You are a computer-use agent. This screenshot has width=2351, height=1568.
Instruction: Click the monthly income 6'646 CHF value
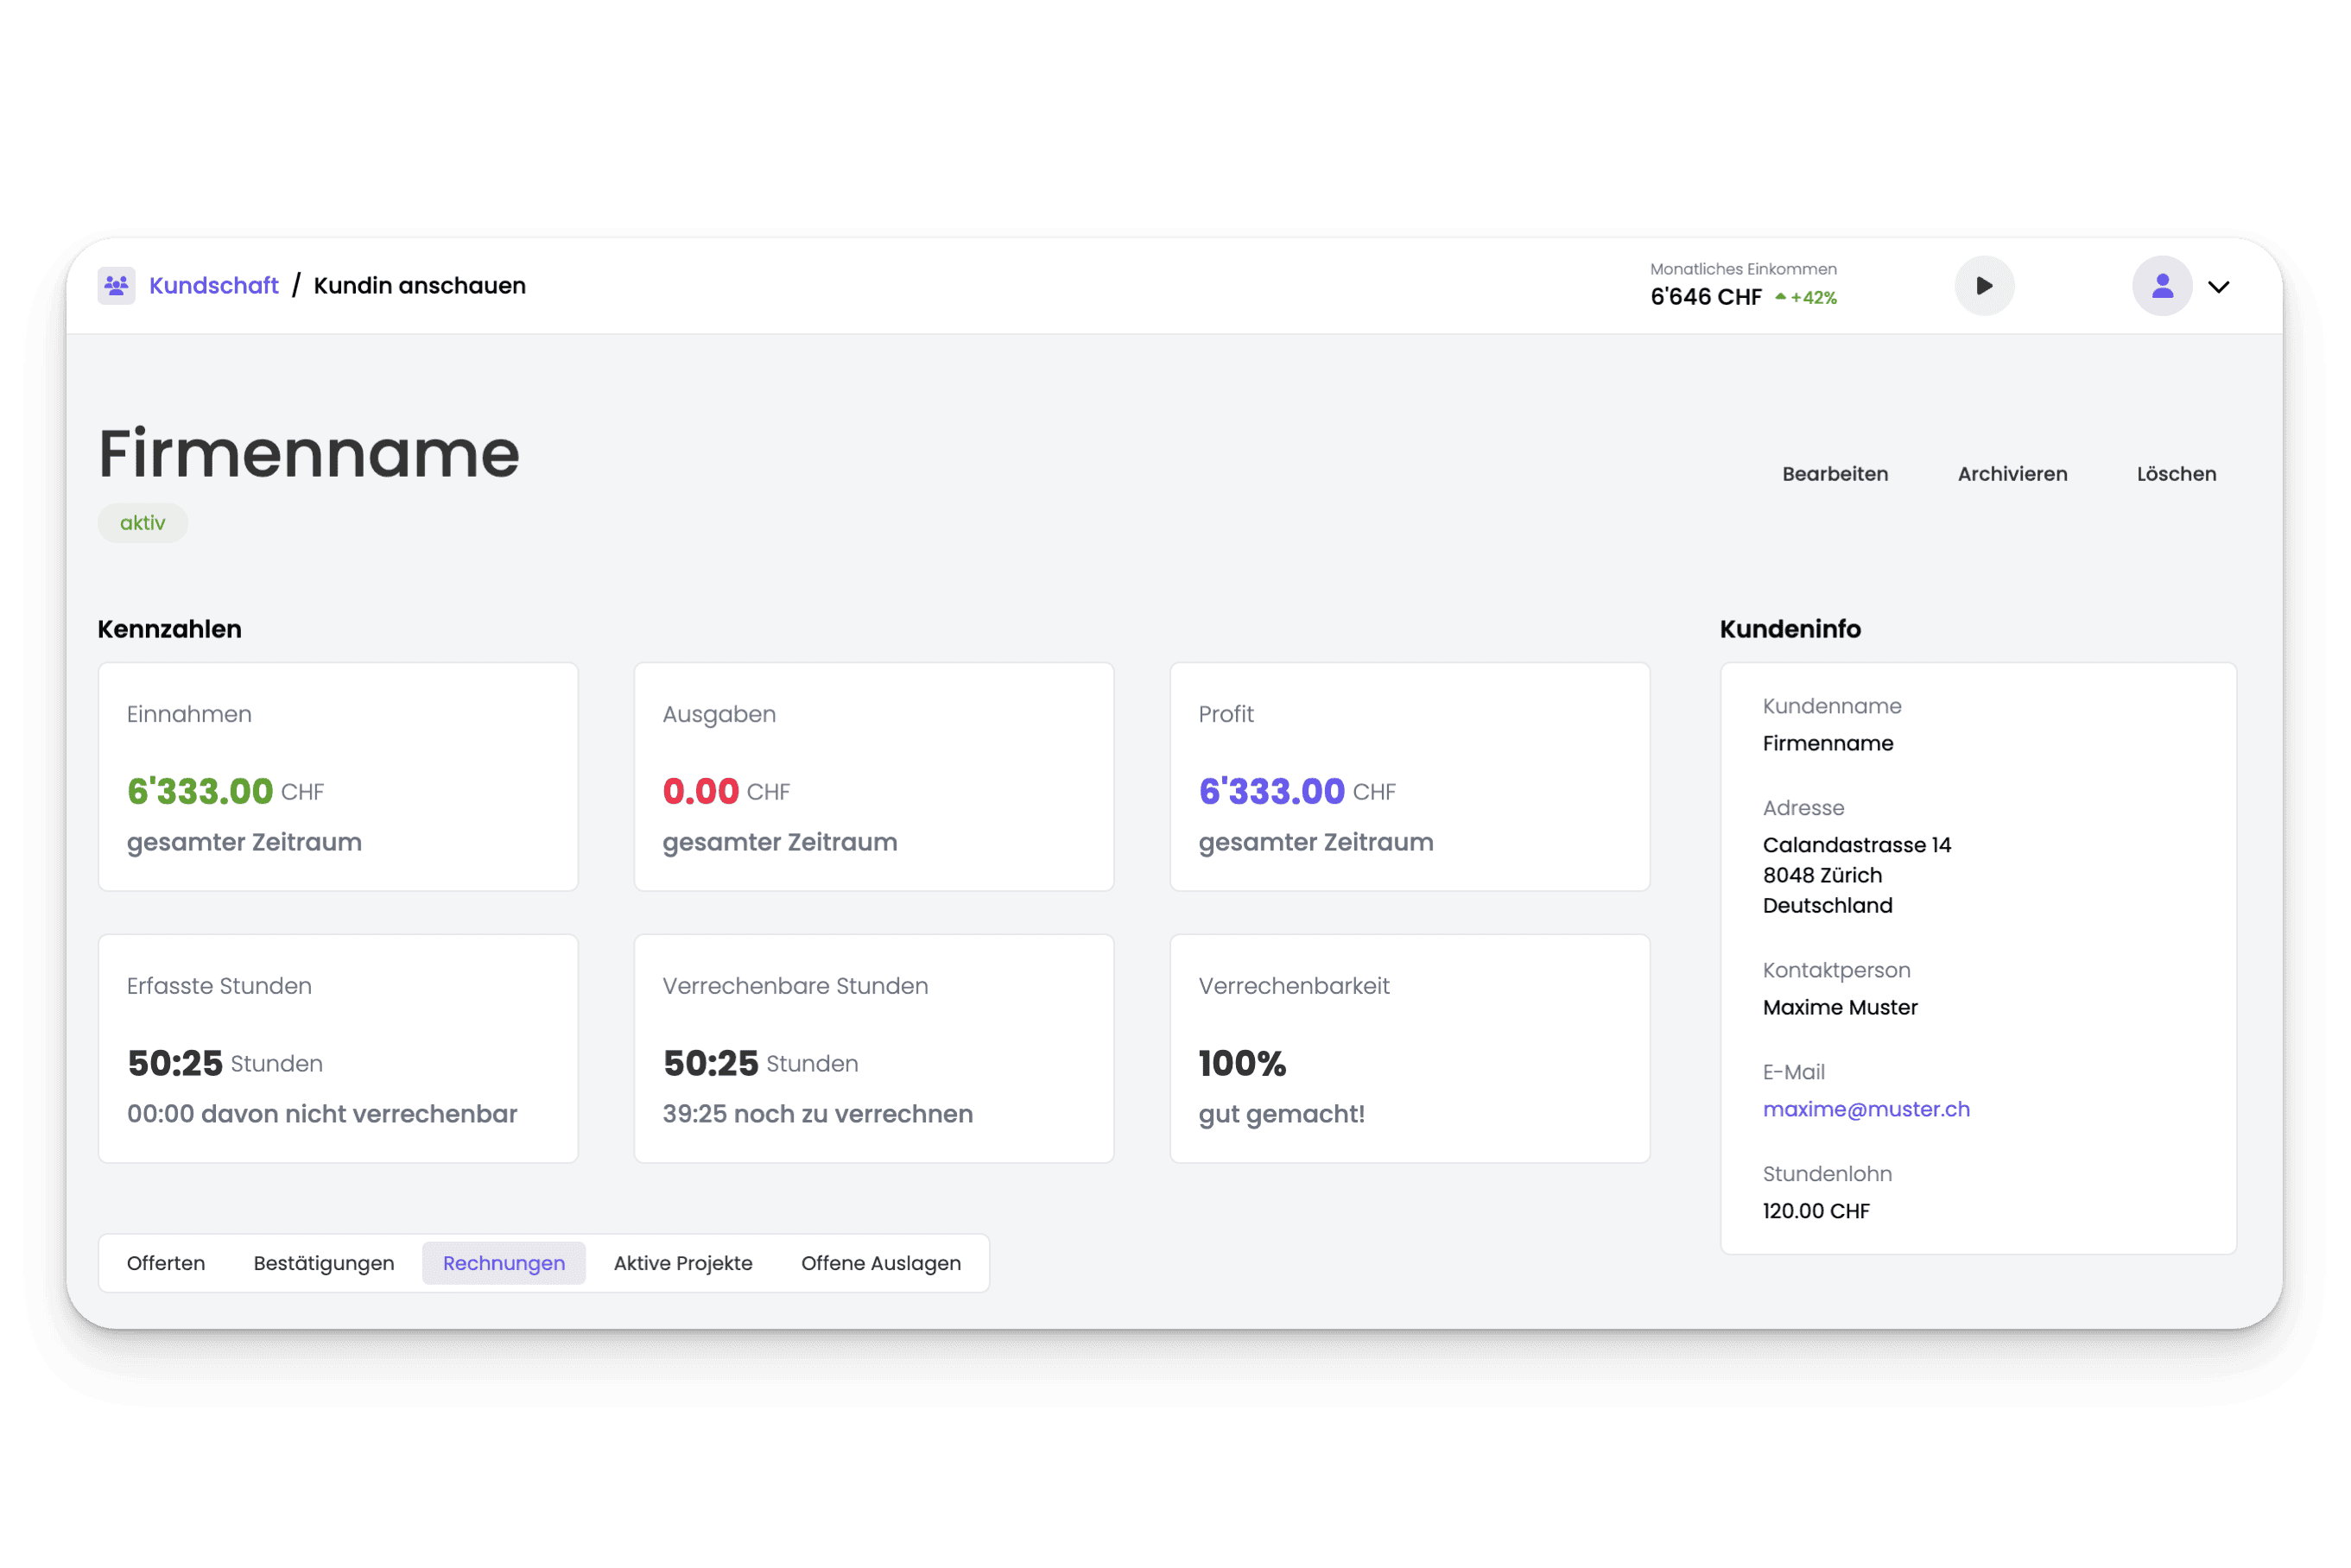(1705, 297)
